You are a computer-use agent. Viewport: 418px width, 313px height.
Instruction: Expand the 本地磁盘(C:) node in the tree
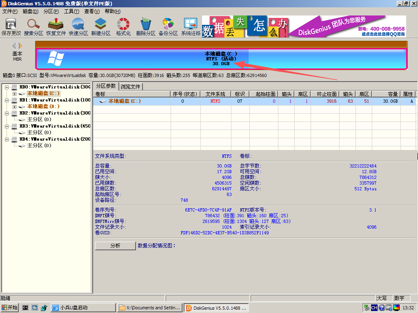click(x=15, y=93)
